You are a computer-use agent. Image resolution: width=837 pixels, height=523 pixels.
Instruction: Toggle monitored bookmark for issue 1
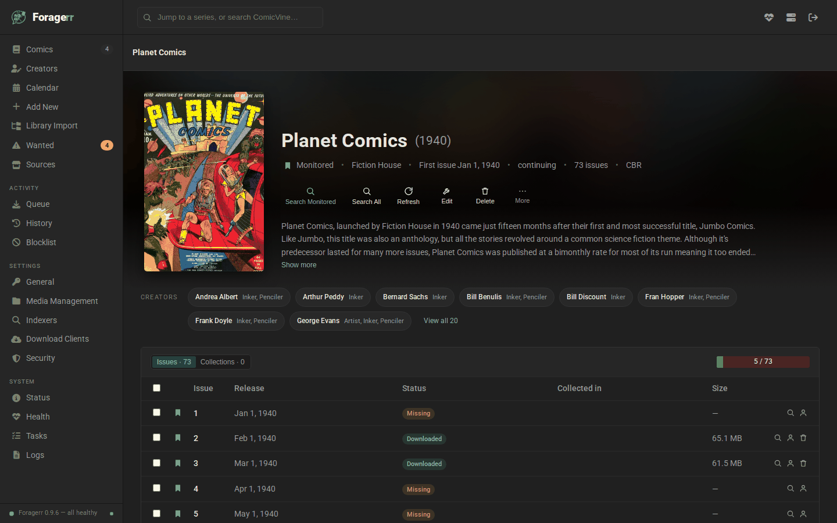click(x=178, y=413)
